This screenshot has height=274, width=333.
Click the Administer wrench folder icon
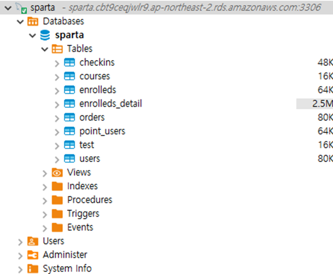(33, 255)
